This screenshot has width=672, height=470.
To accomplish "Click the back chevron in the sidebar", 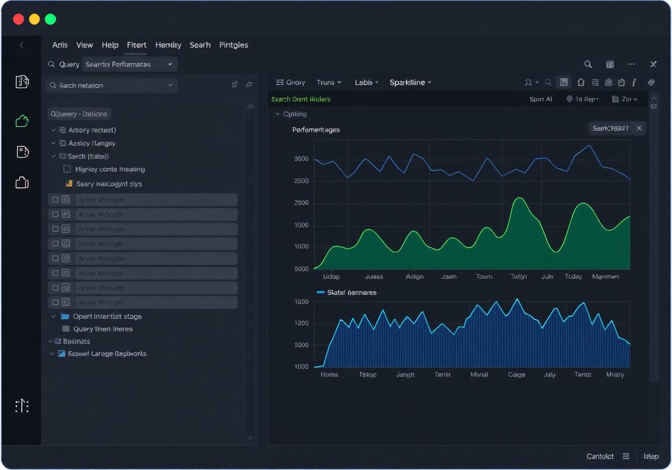I will (x=22, y=45).
